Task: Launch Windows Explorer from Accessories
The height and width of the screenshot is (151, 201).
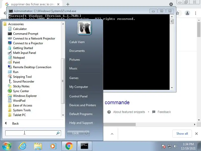Action: coord(22,96)
